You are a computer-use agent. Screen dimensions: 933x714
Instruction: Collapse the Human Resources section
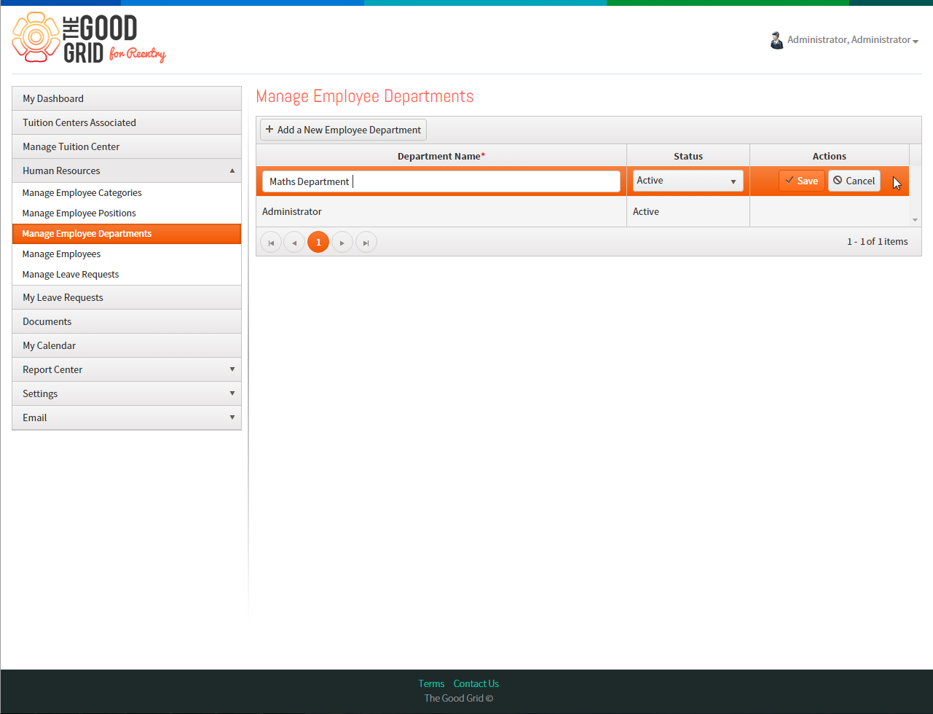tap(127, 170)
